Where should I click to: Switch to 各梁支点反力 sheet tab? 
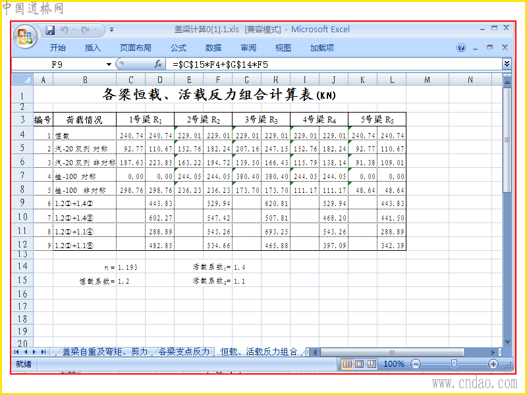pyautogui.click(x=184, y=352)
